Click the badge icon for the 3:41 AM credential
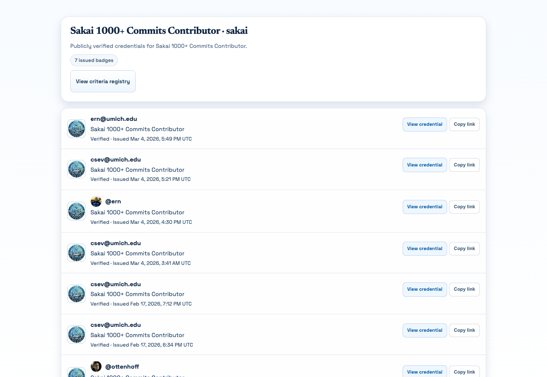Image resolution: width=547 pixels, height=377 pixels. click(x=76, y=253)
